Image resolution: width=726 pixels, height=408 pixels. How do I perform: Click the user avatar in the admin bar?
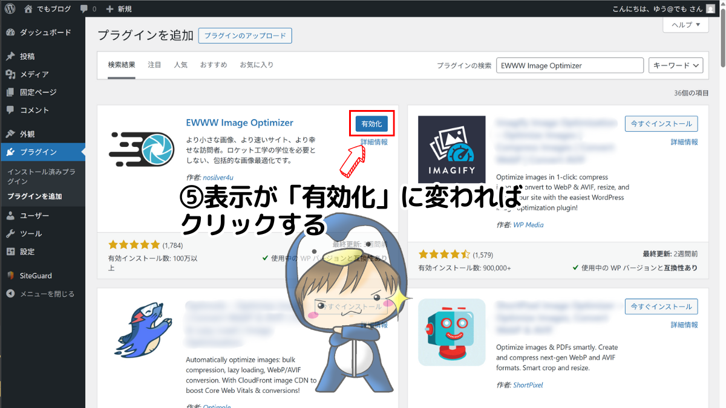pyautogui.click(x=710, y=8)
